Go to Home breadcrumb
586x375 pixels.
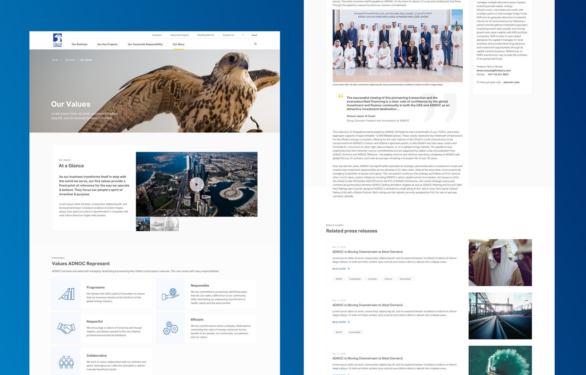[55, 60]
